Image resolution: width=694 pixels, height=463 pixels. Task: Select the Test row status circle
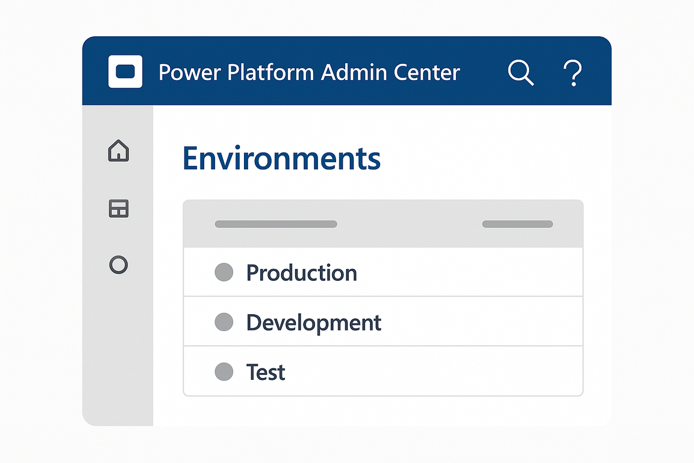[x=224, y=372]
